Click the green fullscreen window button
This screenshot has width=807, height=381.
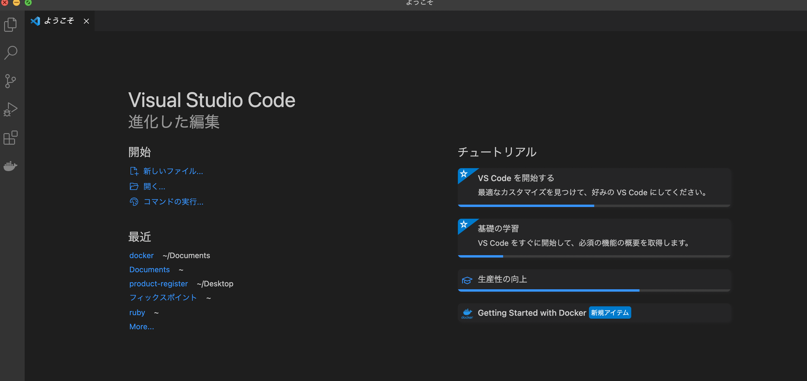click(28, 3)
